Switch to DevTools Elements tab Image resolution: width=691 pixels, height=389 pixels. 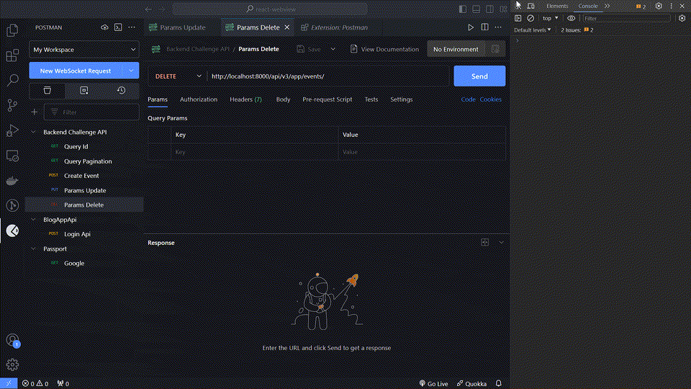coord(557,6)
